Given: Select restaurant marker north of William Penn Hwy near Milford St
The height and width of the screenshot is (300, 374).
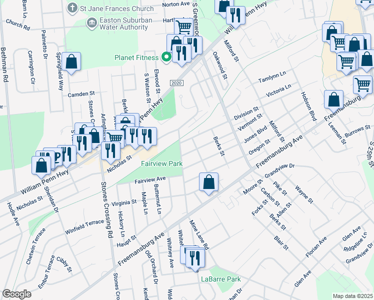Looking at the screenshot, I should coord(235,17).
